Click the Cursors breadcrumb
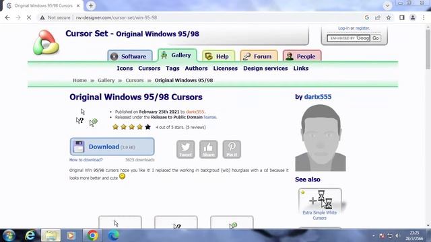Image resolution: width=431 pixels, height=242 pixels. pyautogui.click(x=135, y=81)
